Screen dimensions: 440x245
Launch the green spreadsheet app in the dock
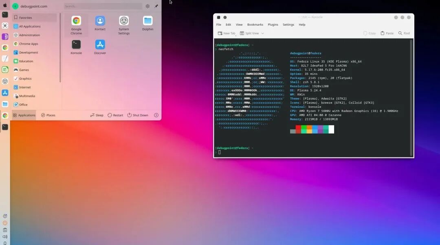5,70
